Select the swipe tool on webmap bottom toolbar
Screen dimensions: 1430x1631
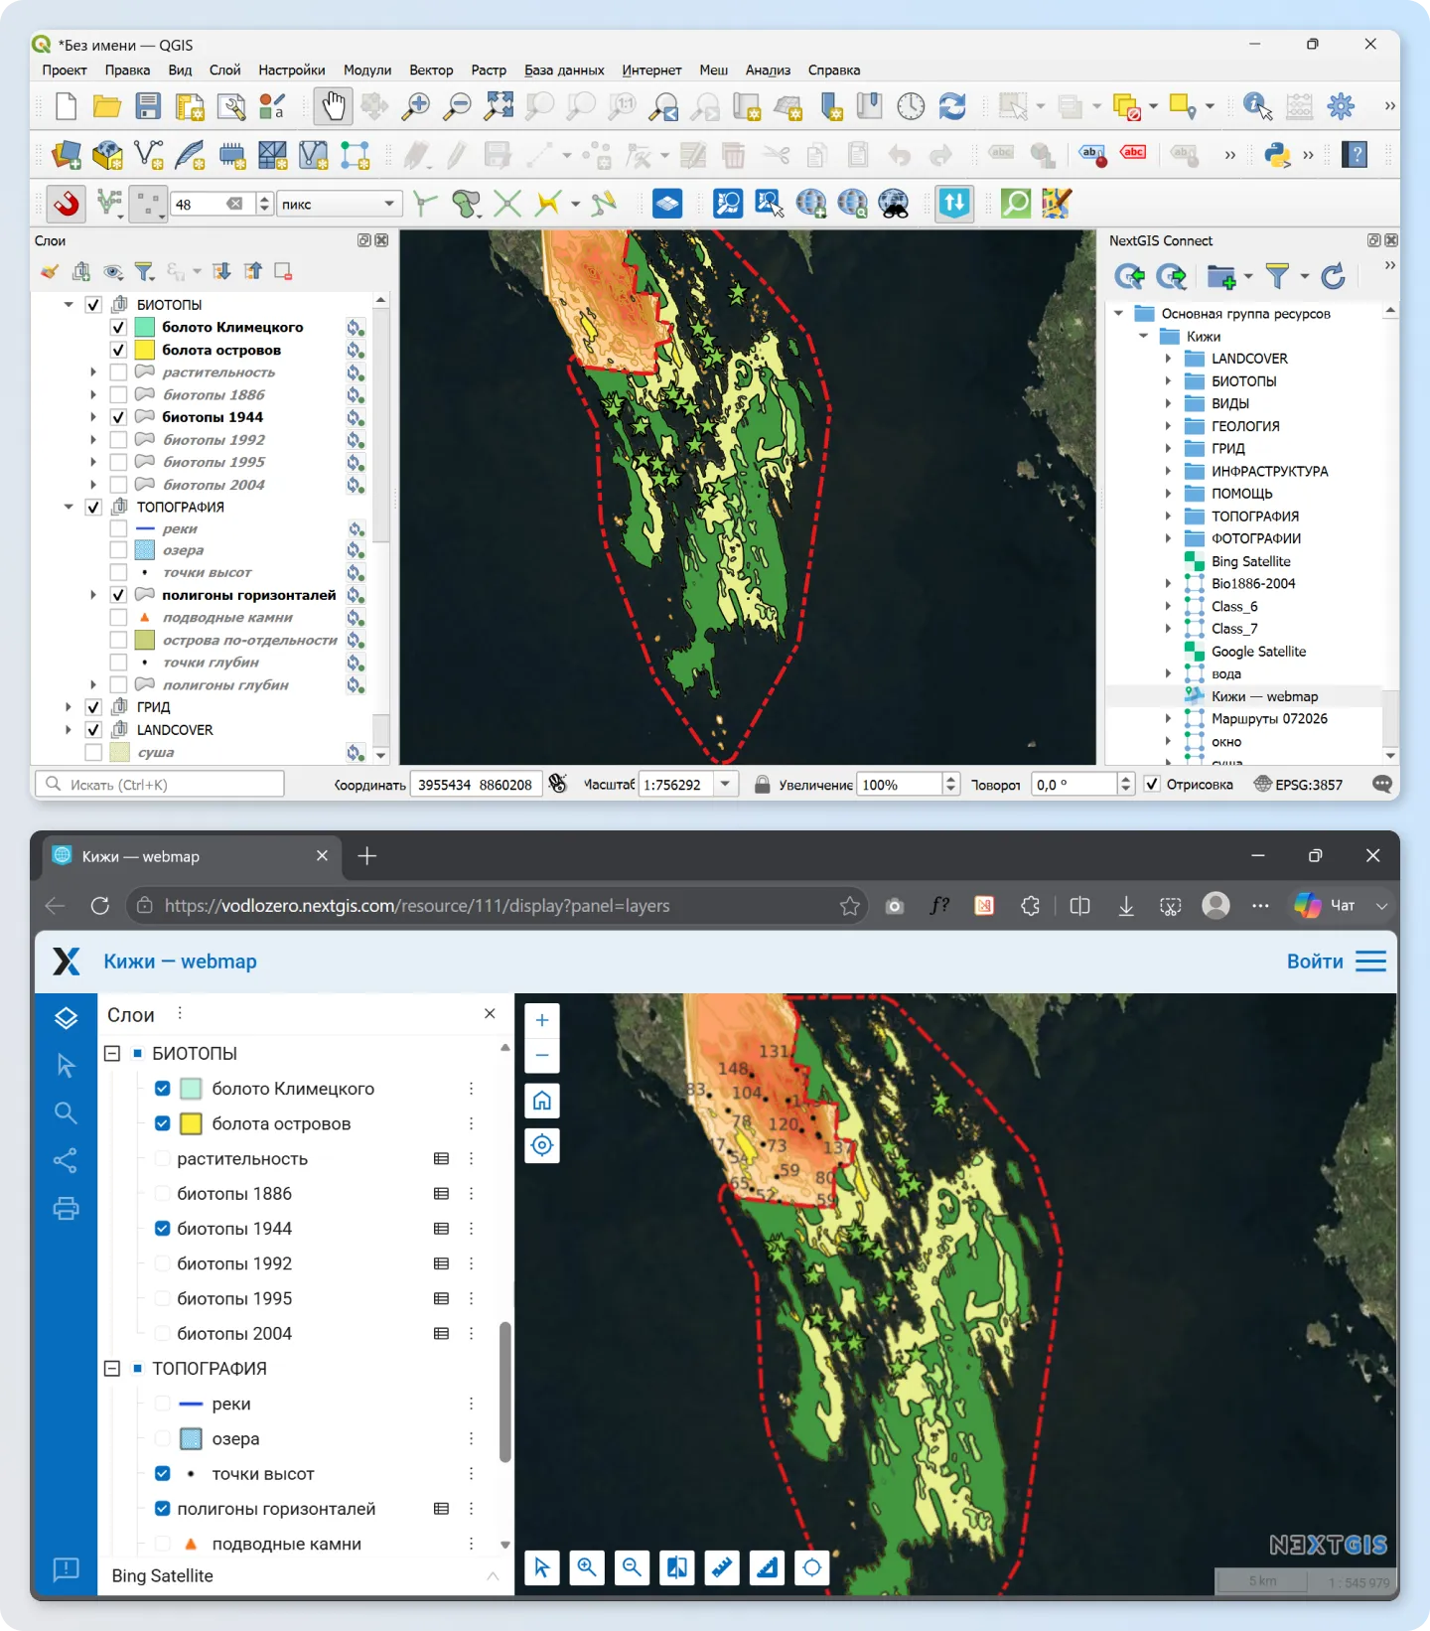click(x=677, y=1567)
